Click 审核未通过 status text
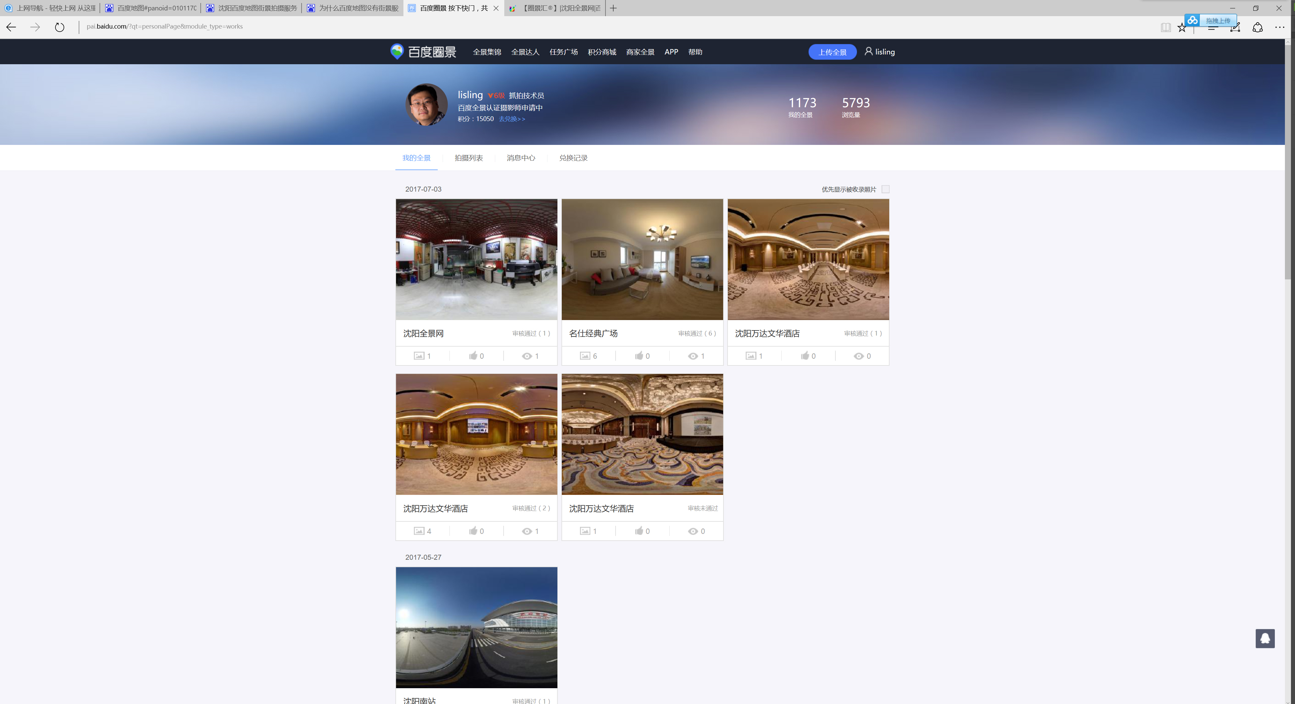 703,508
